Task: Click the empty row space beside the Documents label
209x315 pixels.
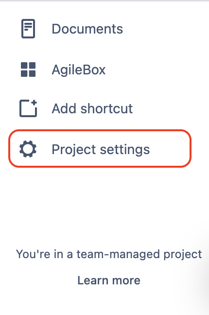Action: pyautogui.click(x=157, y=29)
